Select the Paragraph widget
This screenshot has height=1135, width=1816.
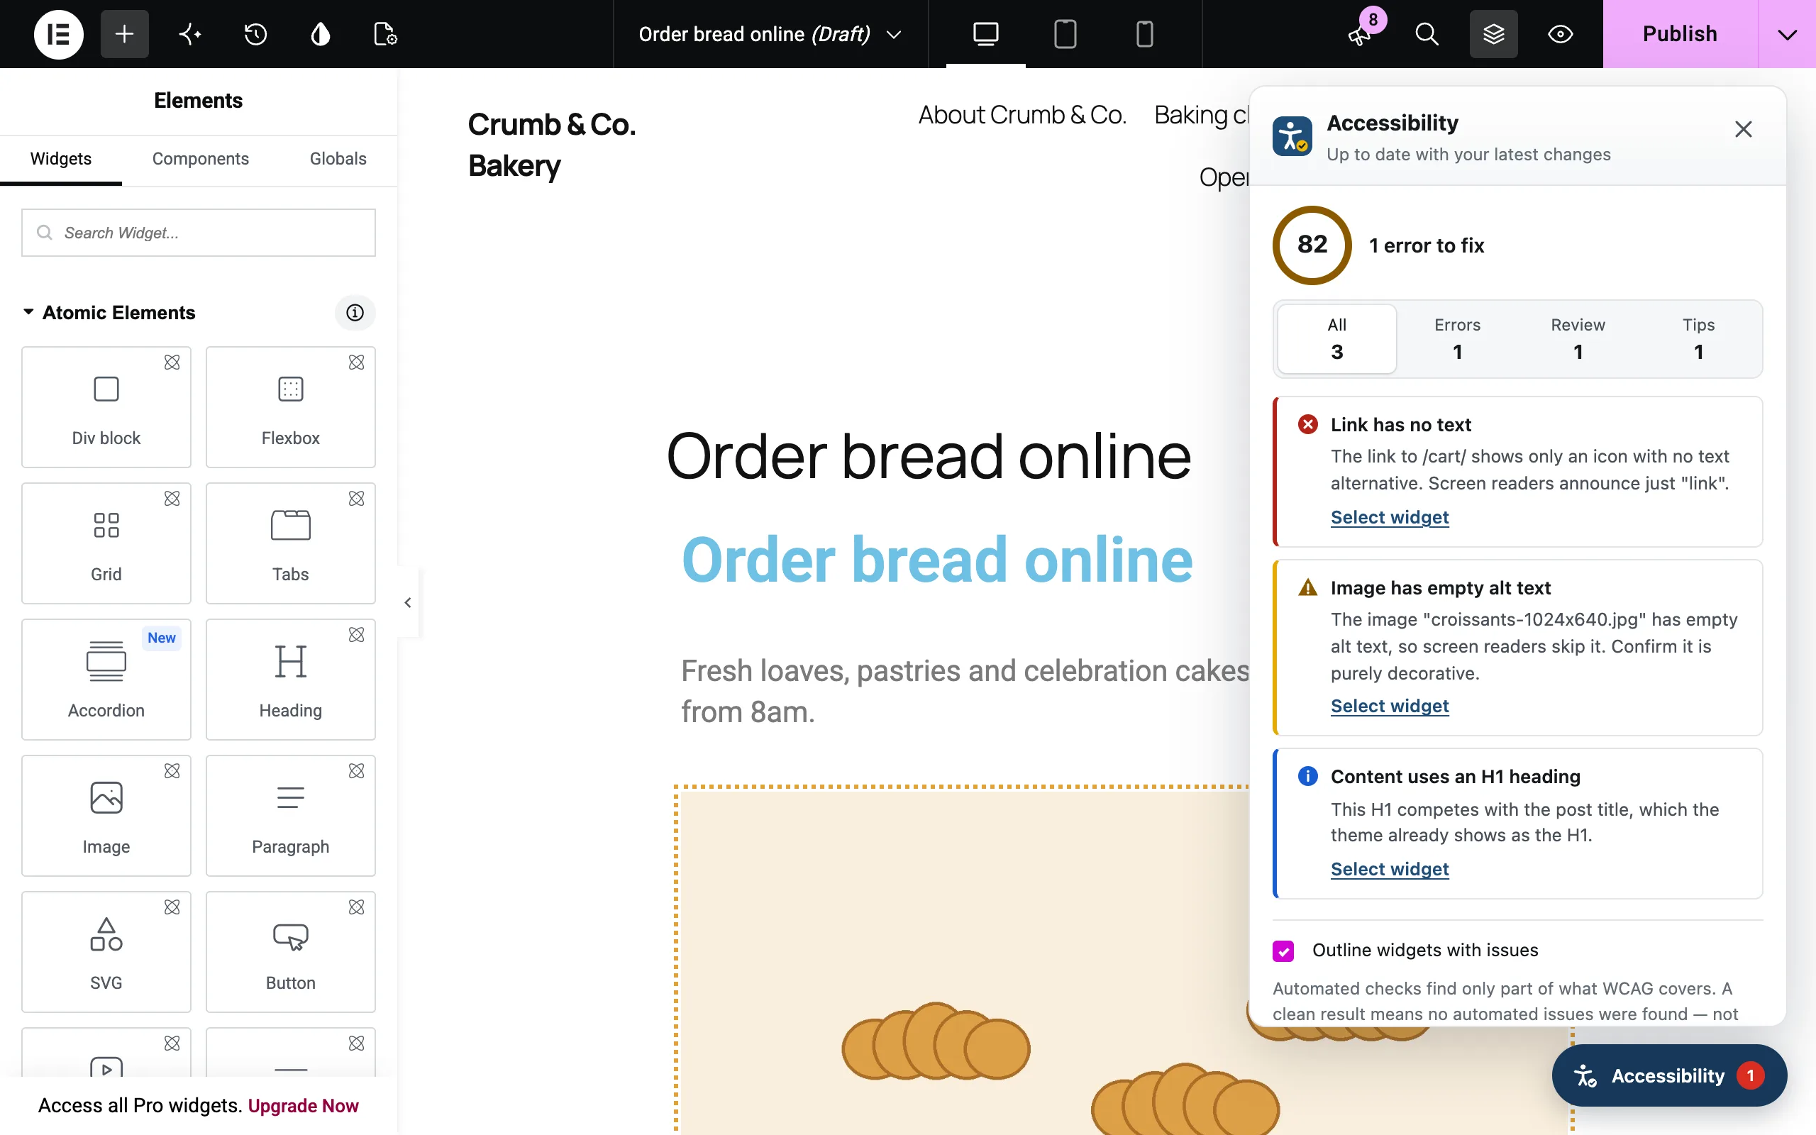pyautogui.click(x=290, y=815)
